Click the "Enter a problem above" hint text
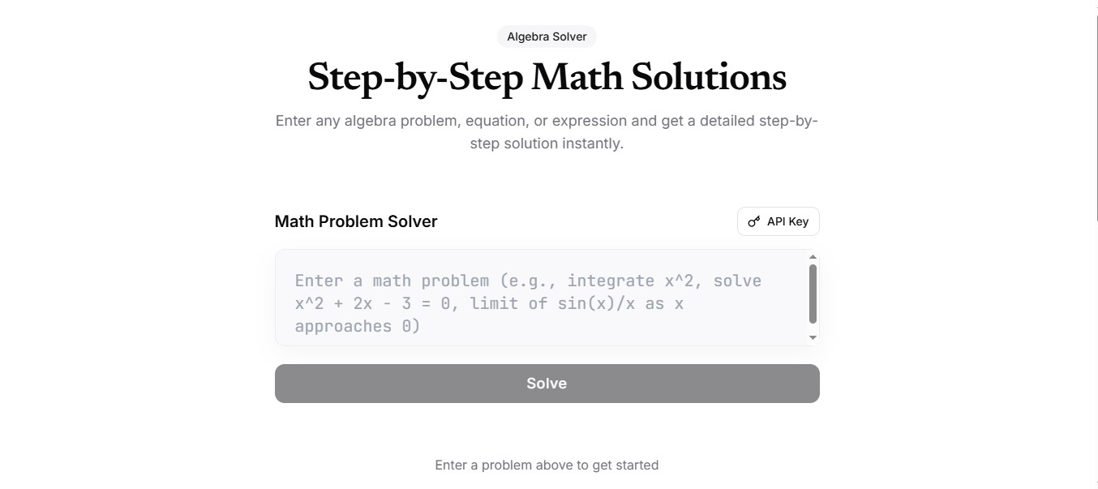The image size is (1098, 489). (547, 465)
